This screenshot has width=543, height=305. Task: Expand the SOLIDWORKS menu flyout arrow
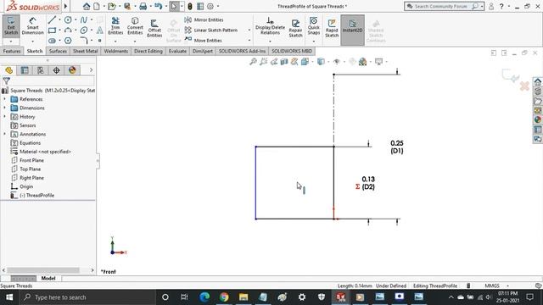65,6
